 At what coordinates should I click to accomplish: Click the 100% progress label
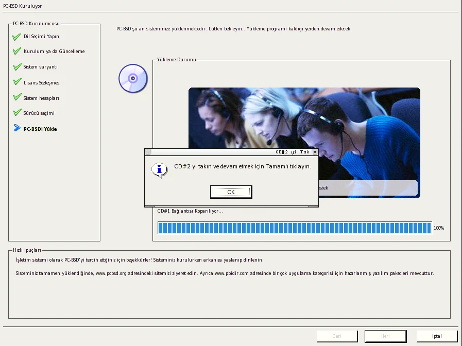click(x=439, y=228)
